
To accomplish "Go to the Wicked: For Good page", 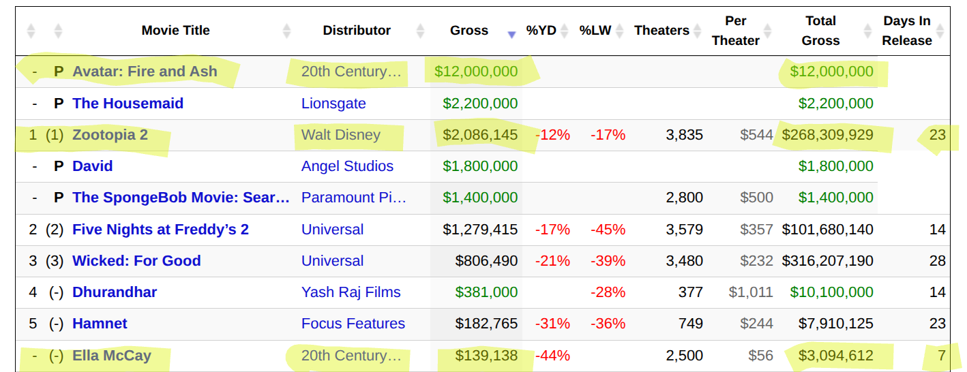I will point(136,261).
